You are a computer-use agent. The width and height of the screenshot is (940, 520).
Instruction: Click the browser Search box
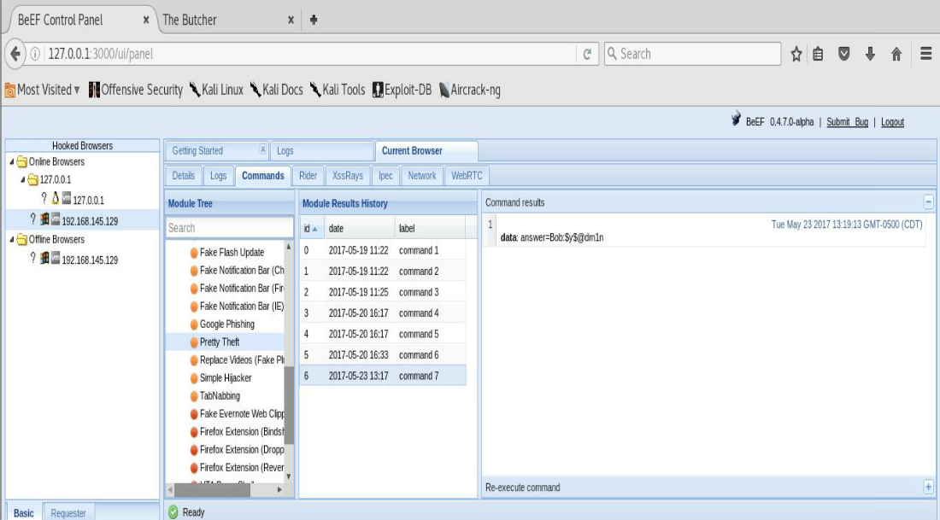[692, 54]
